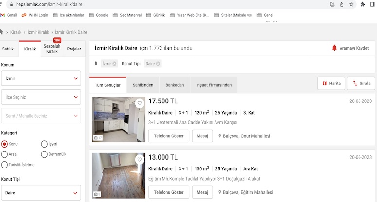Click the share page icon in address bar
Image resolution: width=377 pixels, height=202 pixels.
click(341, 4)
